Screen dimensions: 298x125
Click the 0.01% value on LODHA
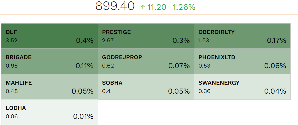click(x=83, y=116)
